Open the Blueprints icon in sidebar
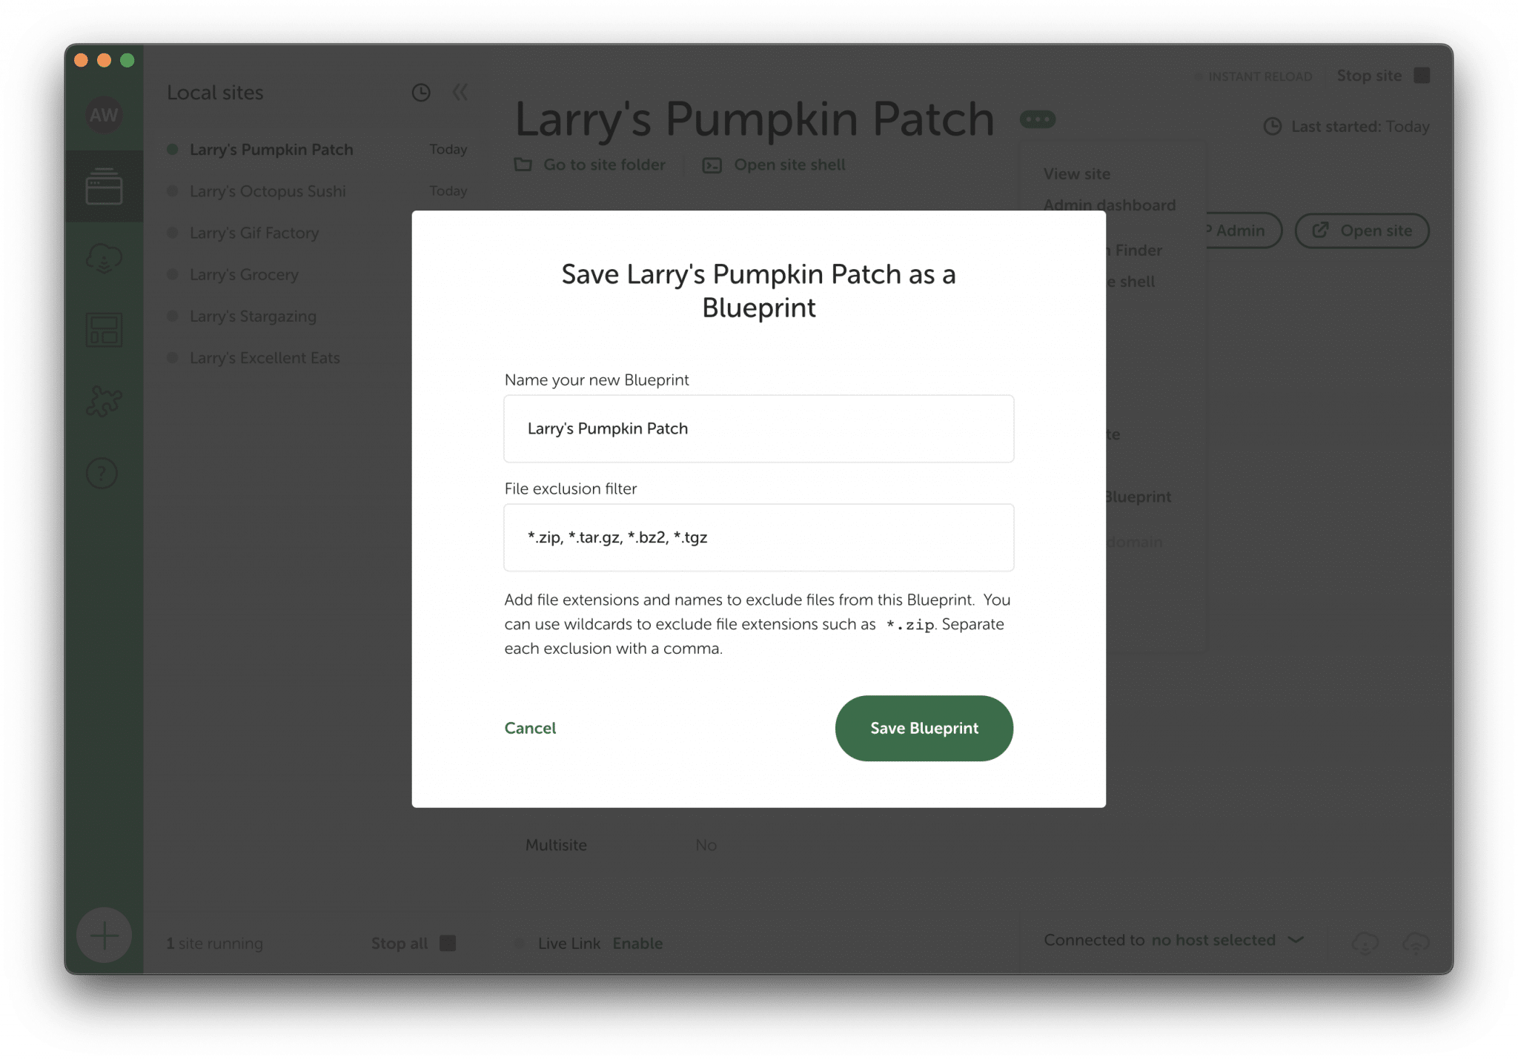This screenshot has height=1060, width=1518. click(x=104, y=330)
